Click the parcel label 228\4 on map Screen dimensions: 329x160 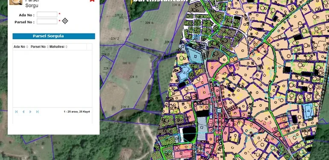(107, 68)
